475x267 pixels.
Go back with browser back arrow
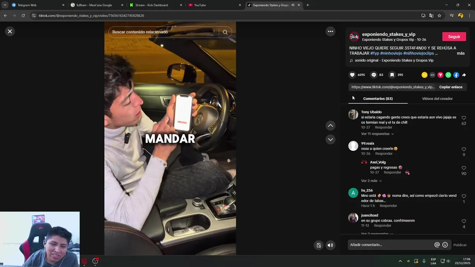click(5, 16)
